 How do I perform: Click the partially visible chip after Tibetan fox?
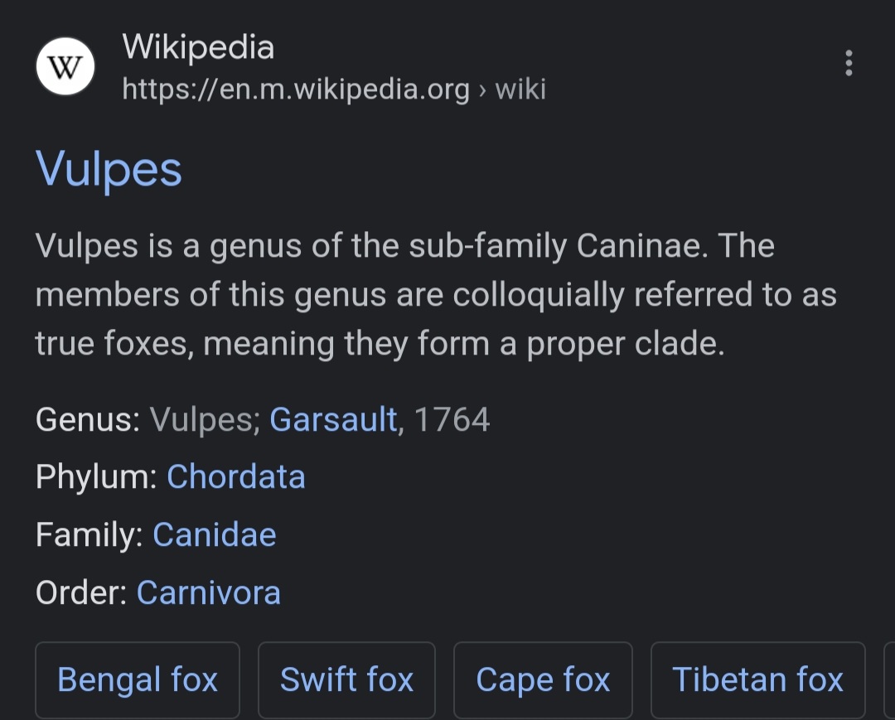coord(889,680)
